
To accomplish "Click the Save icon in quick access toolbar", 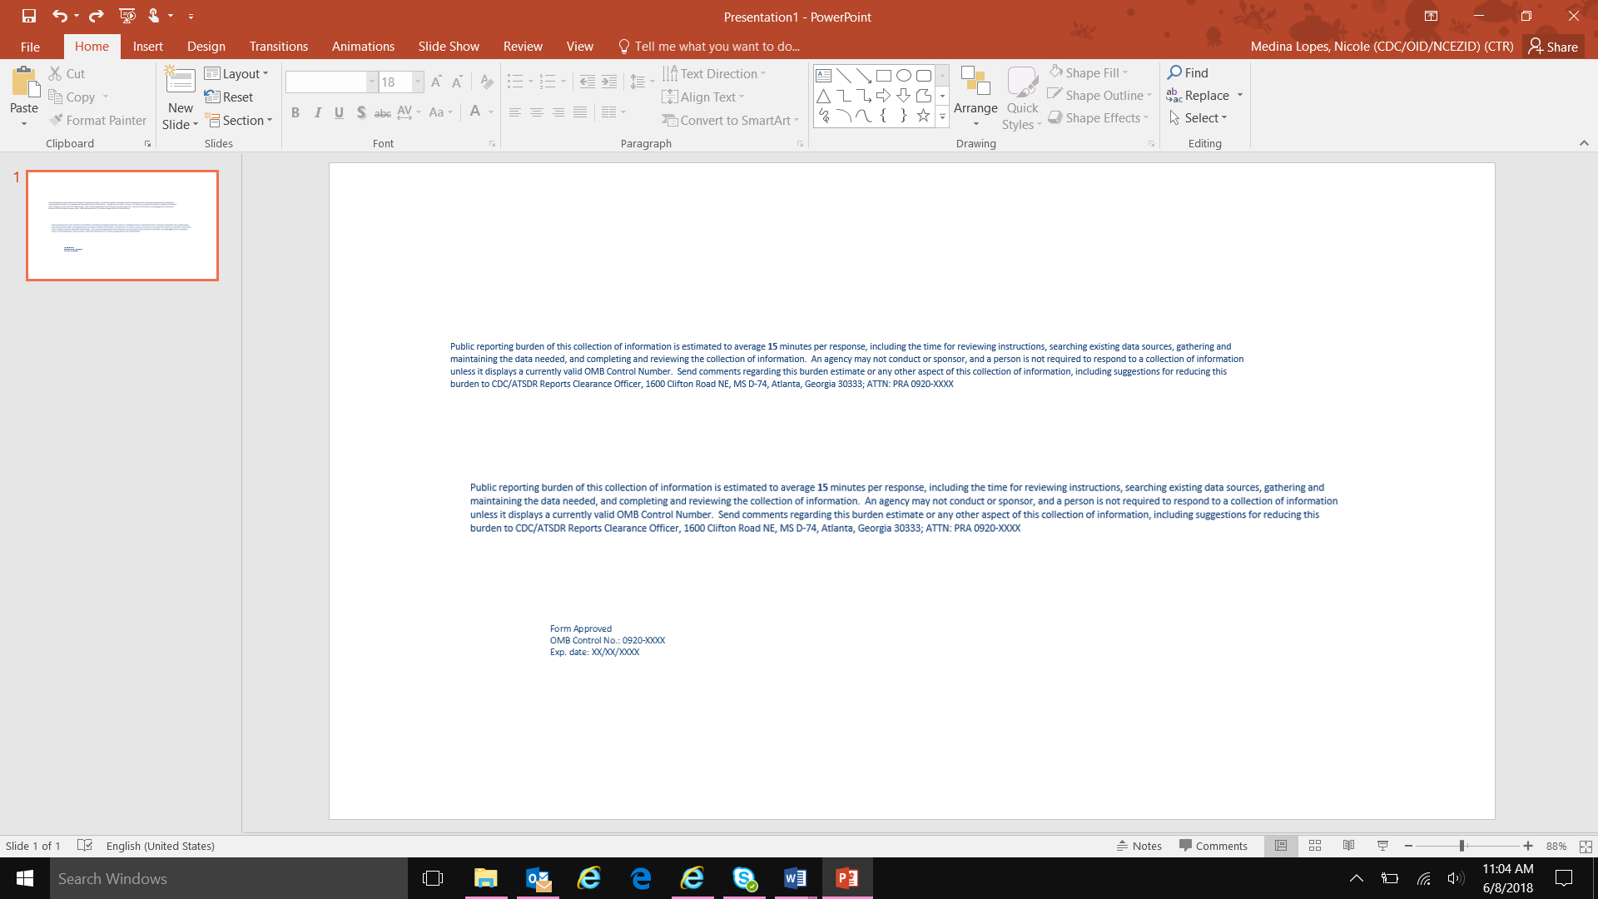I will coord(29,16).
